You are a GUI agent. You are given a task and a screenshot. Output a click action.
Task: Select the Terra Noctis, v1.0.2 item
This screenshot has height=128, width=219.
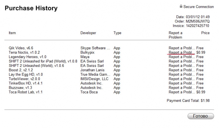coord(24,52)
